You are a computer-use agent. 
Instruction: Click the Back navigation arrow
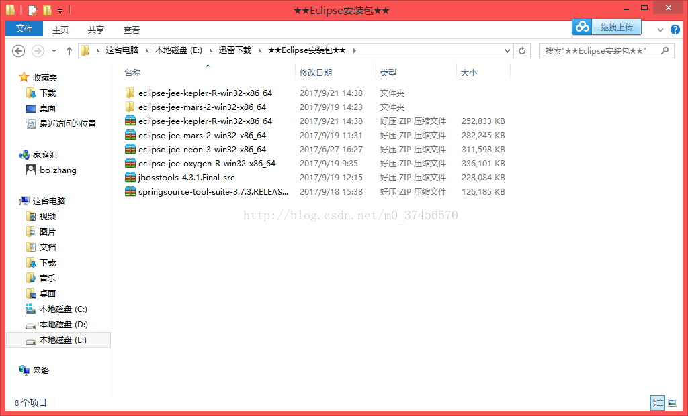(x=18, y=51)
